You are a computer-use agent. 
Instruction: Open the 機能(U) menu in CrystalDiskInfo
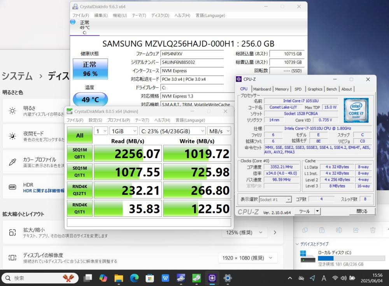[120, 16]
